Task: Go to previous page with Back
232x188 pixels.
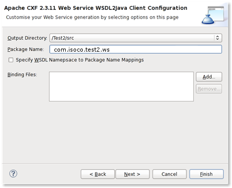Action: coord(98,174)
